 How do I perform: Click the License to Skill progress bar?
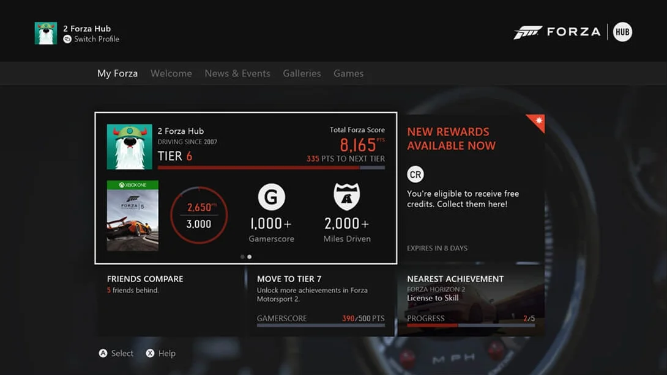click(x=471, y=326)
